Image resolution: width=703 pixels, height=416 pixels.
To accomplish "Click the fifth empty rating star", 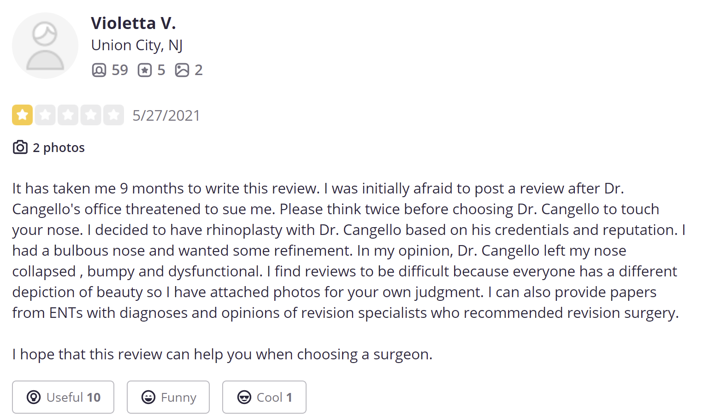I will pyautogui.click(x=113, y=115).
